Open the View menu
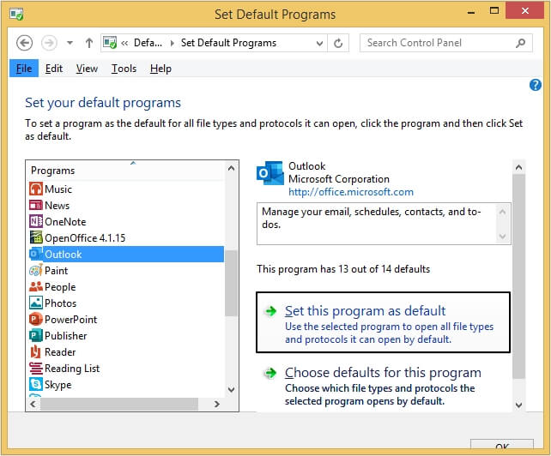 (x=87, y=69)
